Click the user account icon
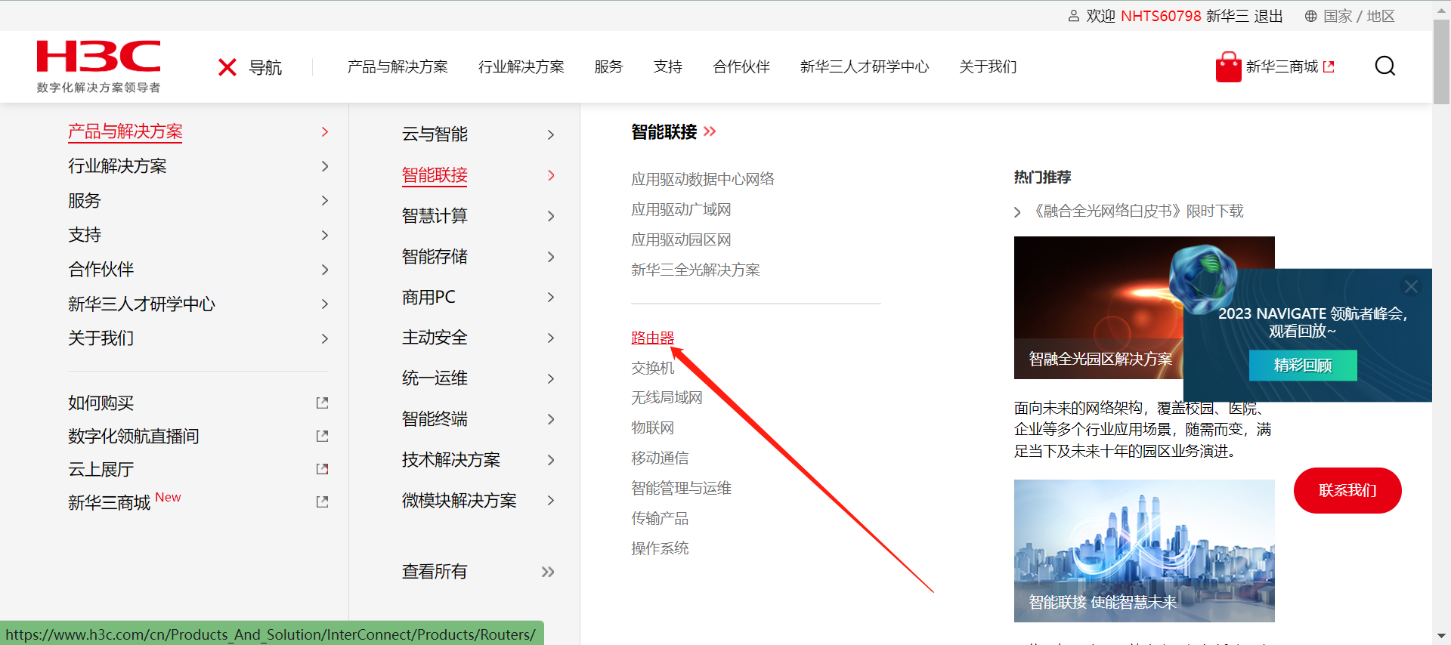Viewport: 1451px width, 645px height. coord(1073,16)
